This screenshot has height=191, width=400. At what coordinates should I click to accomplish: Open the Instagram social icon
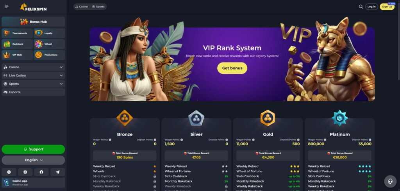coord(25,172)
